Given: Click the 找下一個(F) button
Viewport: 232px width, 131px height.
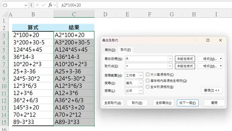Looking at the screenshot, I should (x=187, y=103).
